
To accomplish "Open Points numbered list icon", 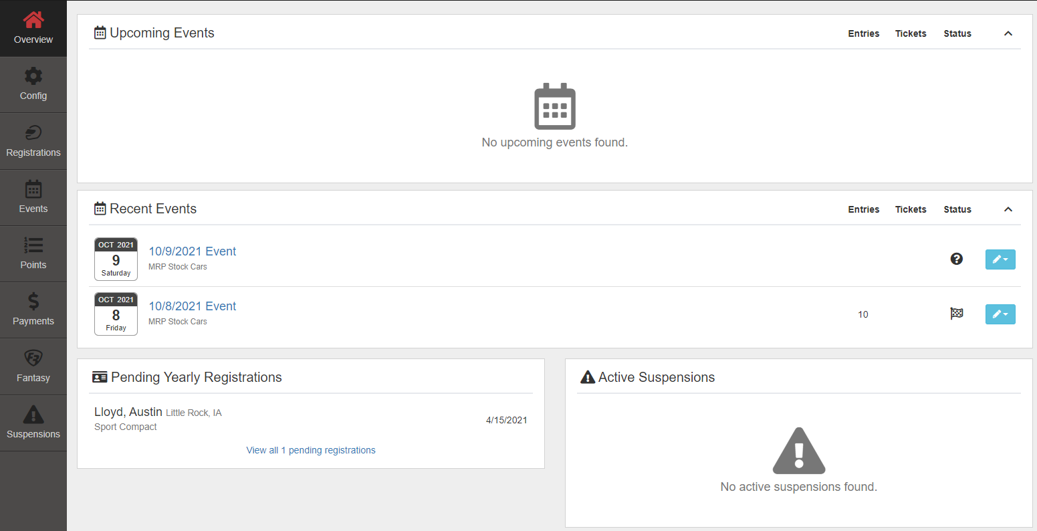I will coord(33,245).
